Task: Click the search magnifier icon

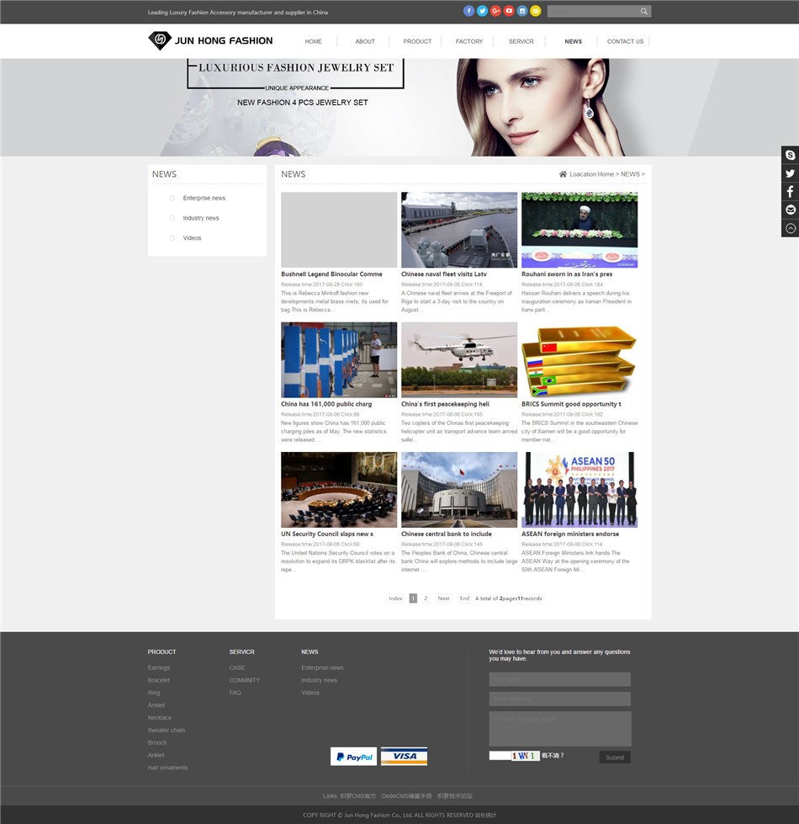Action: tap(644, 12)
